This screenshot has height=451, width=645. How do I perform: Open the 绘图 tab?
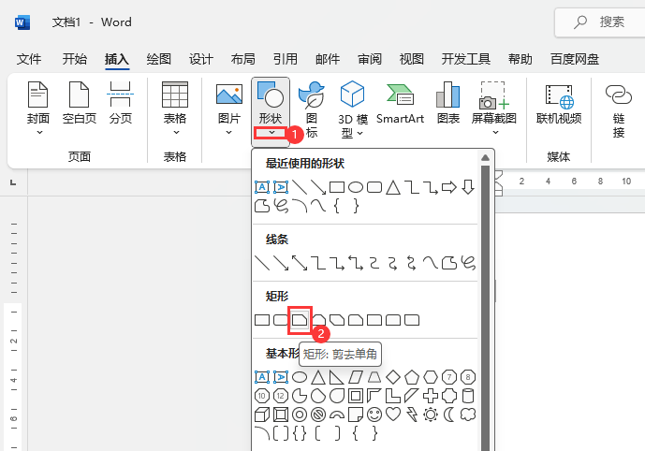tap(159, 59)
